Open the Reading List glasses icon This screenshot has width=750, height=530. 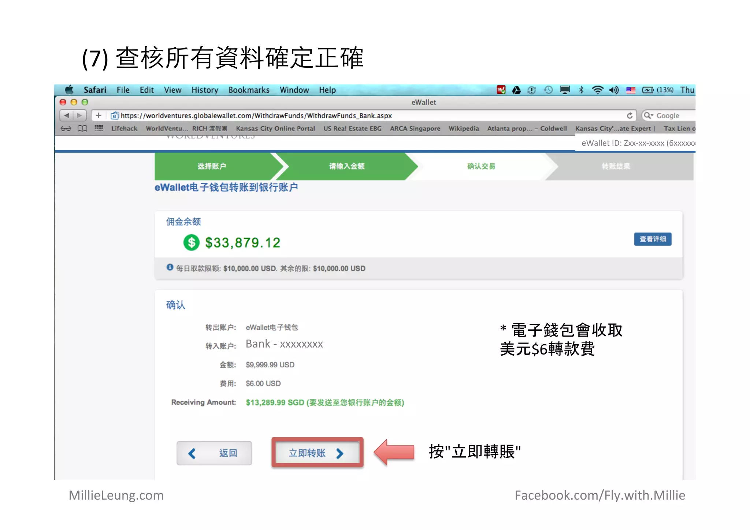tap(66, 129)
